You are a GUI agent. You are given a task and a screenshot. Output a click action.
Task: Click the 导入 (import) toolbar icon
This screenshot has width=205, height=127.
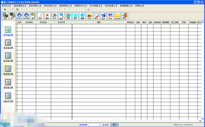pyautogui.click(x=12, y=16)
